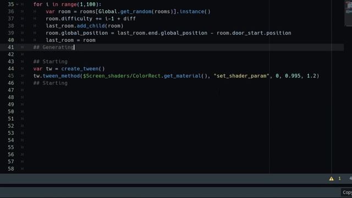Click line number 44 in the gutter
The image size is (352, 198).
11,69
